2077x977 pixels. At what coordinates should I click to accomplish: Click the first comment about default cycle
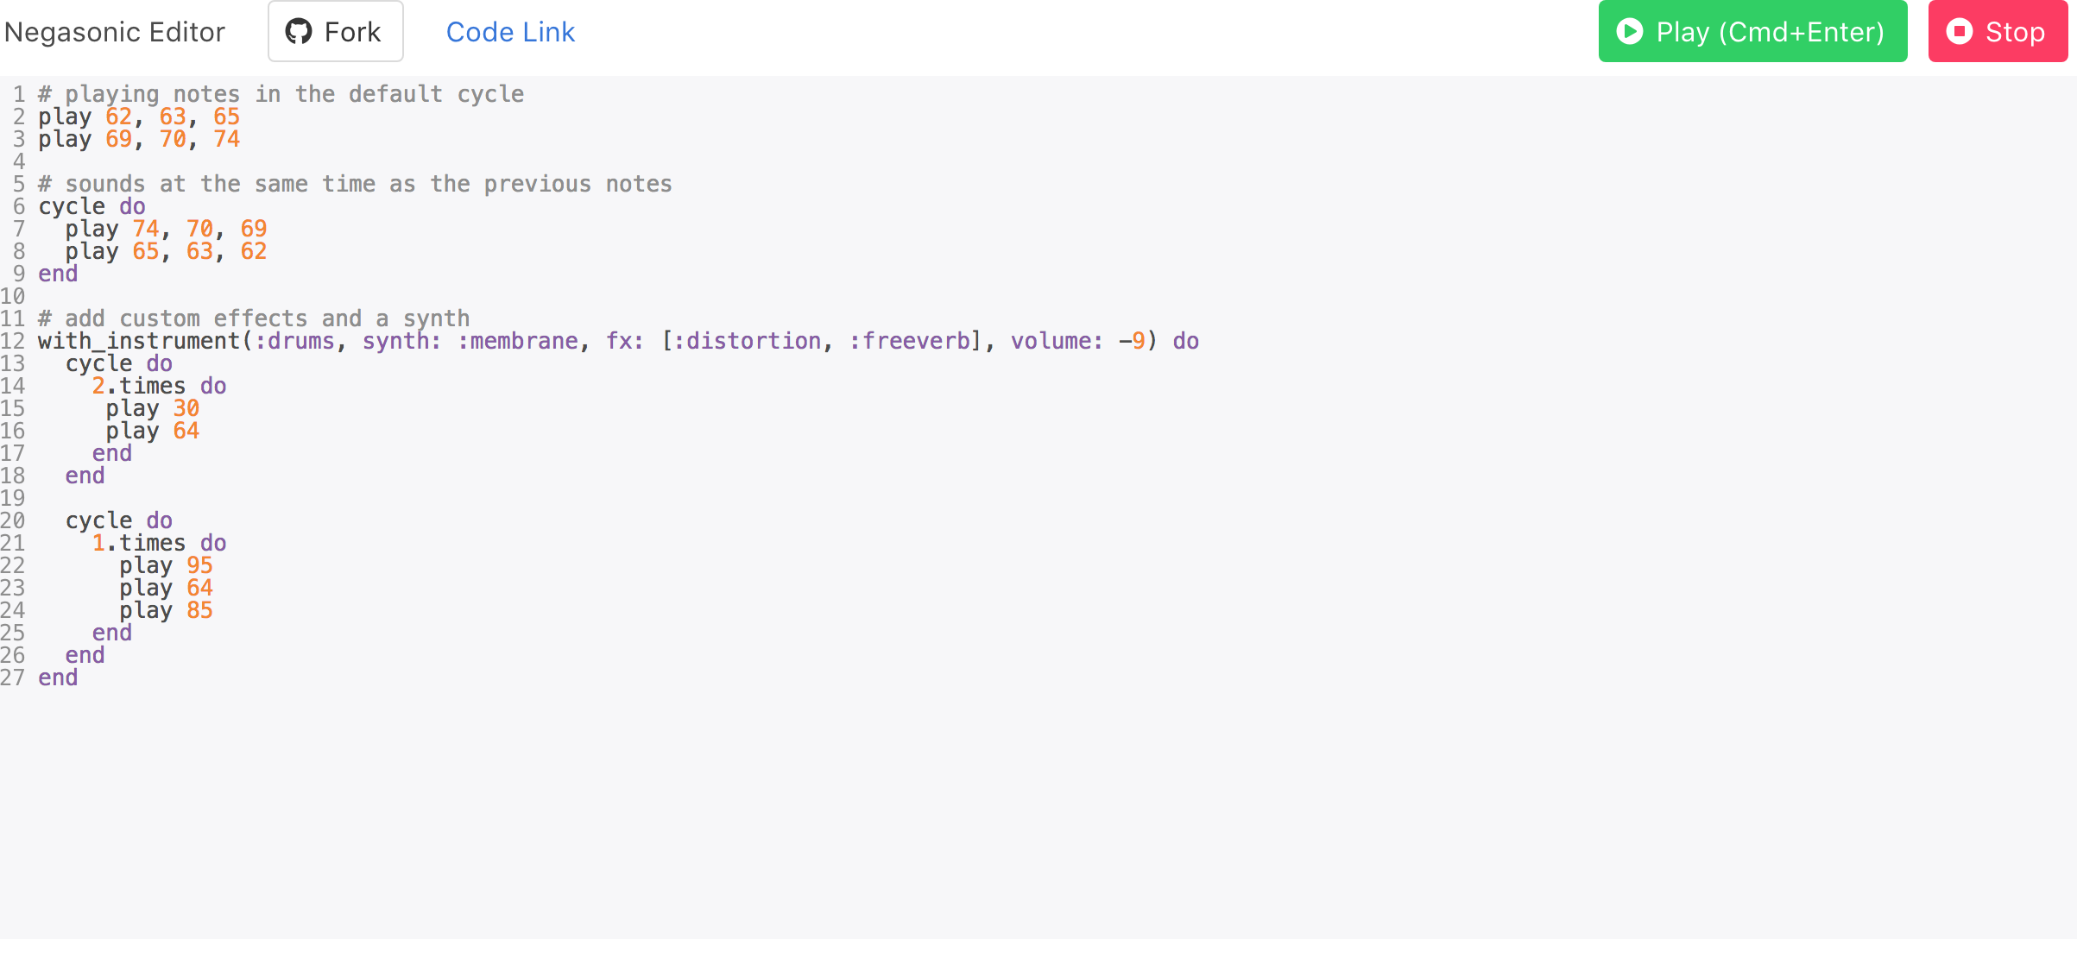pos(281,94)
